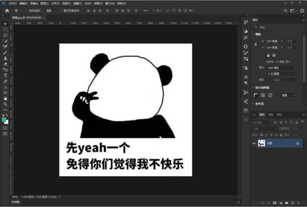Image resolution: width=307 pixels, height=207 pixels.
Task: Open the 滤镜(T) menu
Action: coord(78,4)
